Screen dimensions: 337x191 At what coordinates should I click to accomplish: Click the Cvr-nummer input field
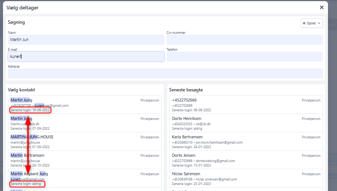(x=244, y=39)
